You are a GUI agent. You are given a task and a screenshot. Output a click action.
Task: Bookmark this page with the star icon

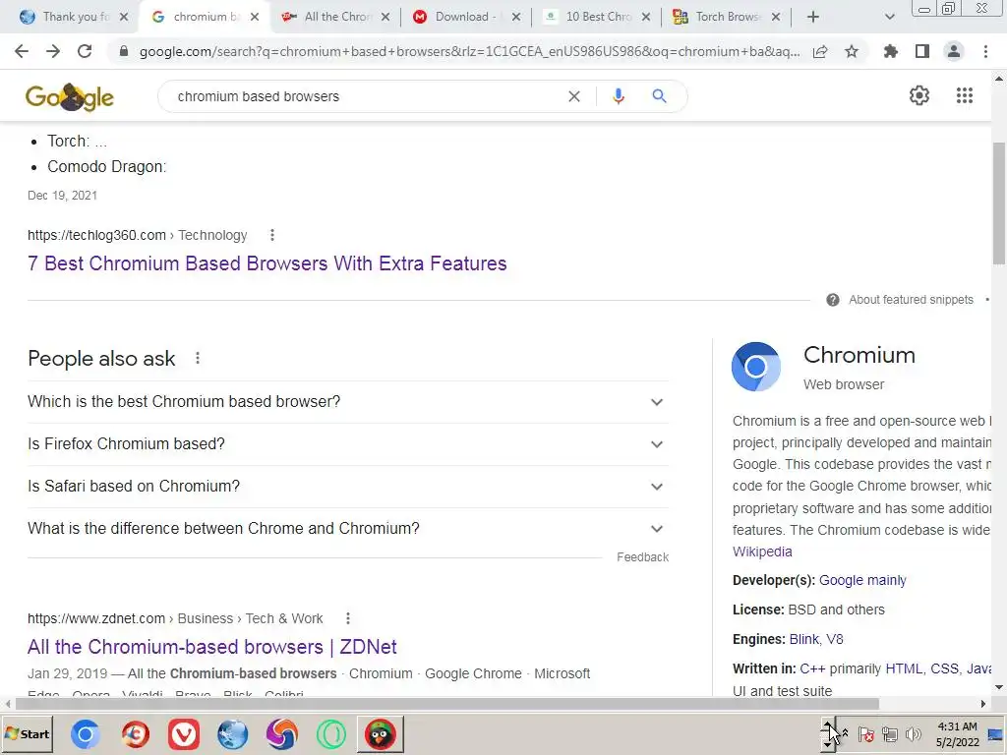click(852, 51)
